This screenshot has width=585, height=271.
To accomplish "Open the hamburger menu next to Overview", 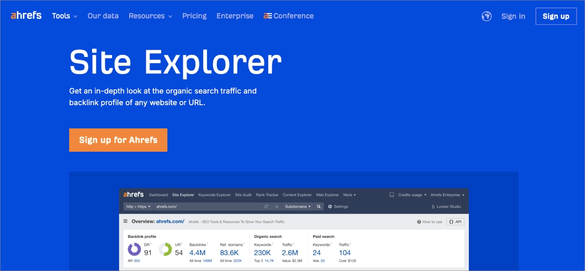I will click(x=125, y=221).
